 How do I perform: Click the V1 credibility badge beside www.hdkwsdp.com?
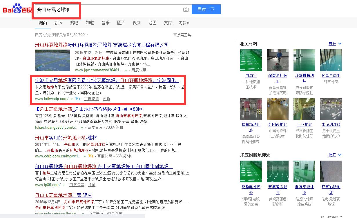(78, 99)
